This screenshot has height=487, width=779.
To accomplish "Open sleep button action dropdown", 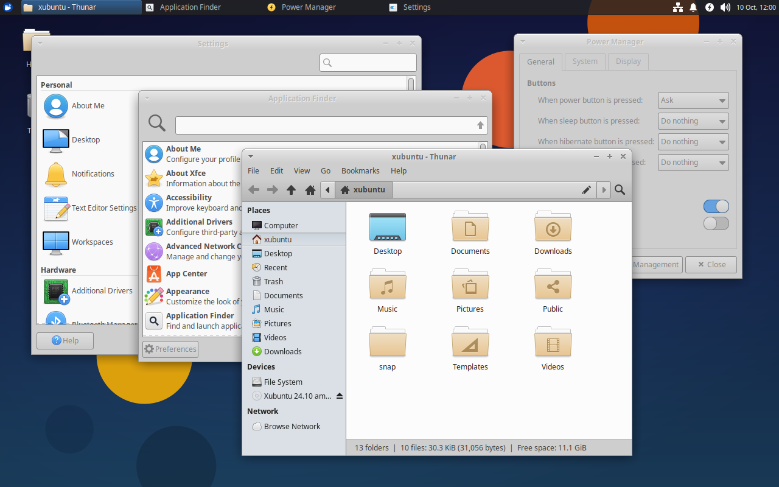I will pyautogui.click(x=693, y=121).
